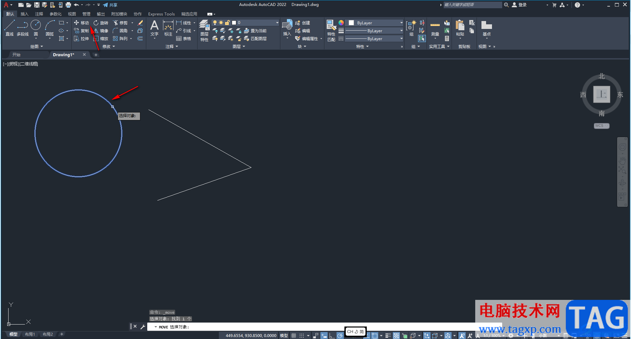Expand the 注释 panel
The width and height of the screenshot is (631, 339).
click(x=172, y=47)
